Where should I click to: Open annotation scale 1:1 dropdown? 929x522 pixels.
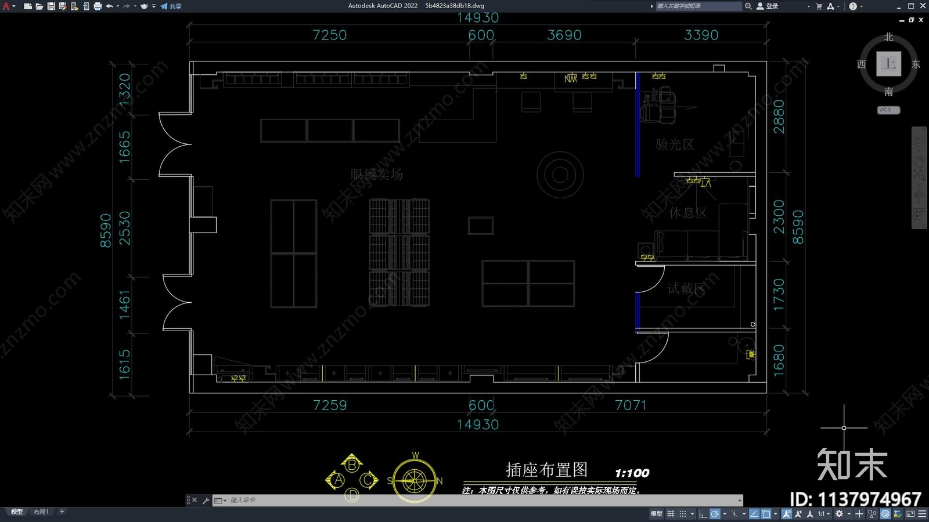tap(824, 514)
